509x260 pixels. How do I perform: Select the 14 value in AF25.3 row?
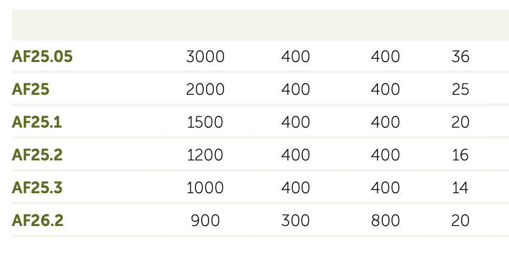(x=461, y=188)
